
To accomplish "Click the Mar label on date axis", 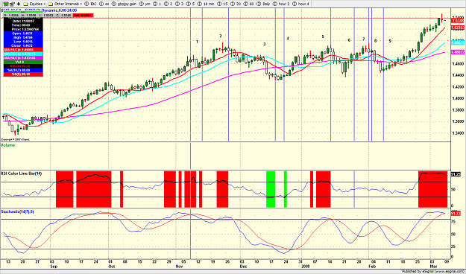I will click(x=434, y=267).
